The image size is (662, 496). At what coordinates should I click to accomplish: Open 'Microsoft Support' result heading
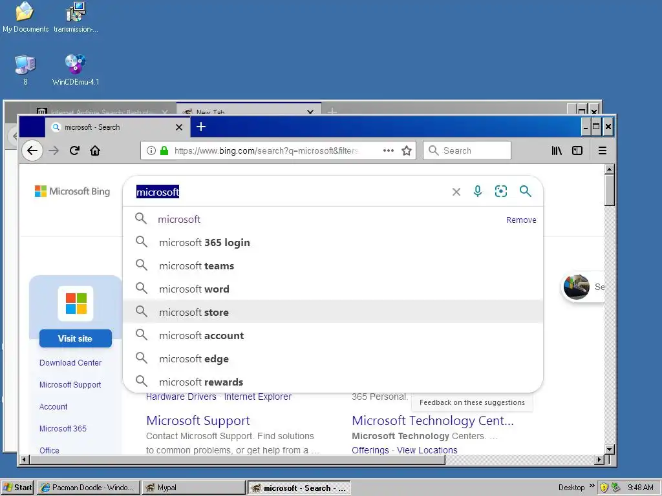(198, 420)
